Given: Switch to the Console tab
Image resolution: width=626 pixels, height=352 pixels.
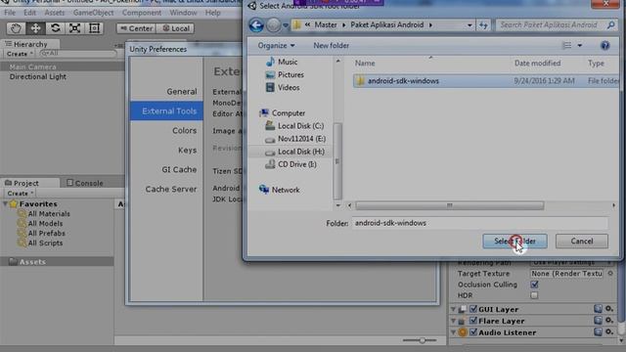Looking at the screenshot, I should click(x=85, y=183).
